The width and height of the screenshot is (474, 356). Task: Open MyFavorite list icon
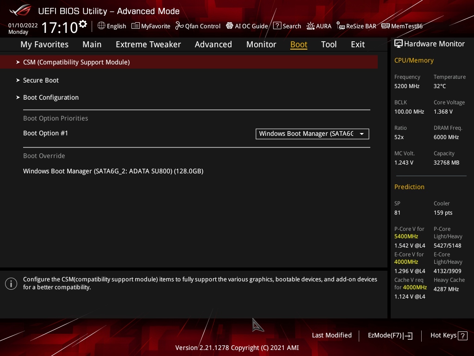[x=136, y=26]
